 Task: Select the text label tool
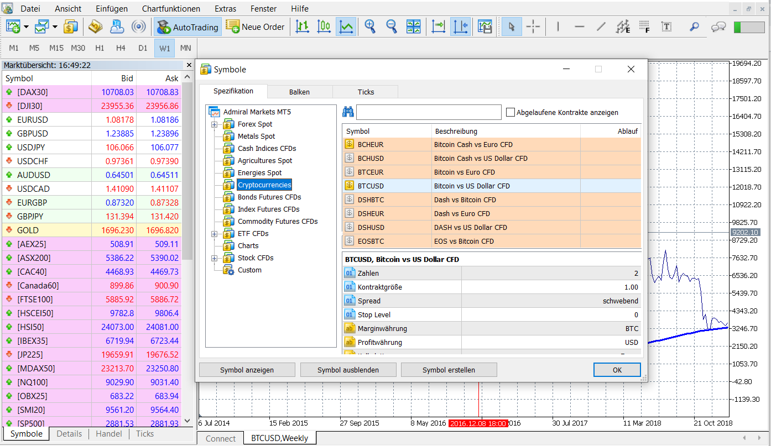(x=667, y=27)
